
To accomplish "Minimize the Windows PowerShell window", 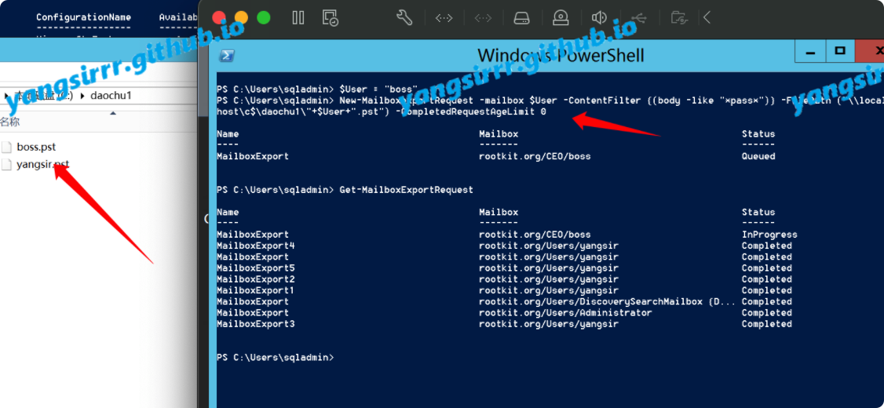I will click(x=811, y=52).
